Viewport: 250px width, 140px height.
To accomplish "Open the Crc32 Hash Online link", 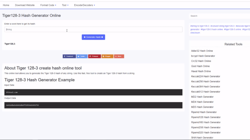I will pos(201,61).
